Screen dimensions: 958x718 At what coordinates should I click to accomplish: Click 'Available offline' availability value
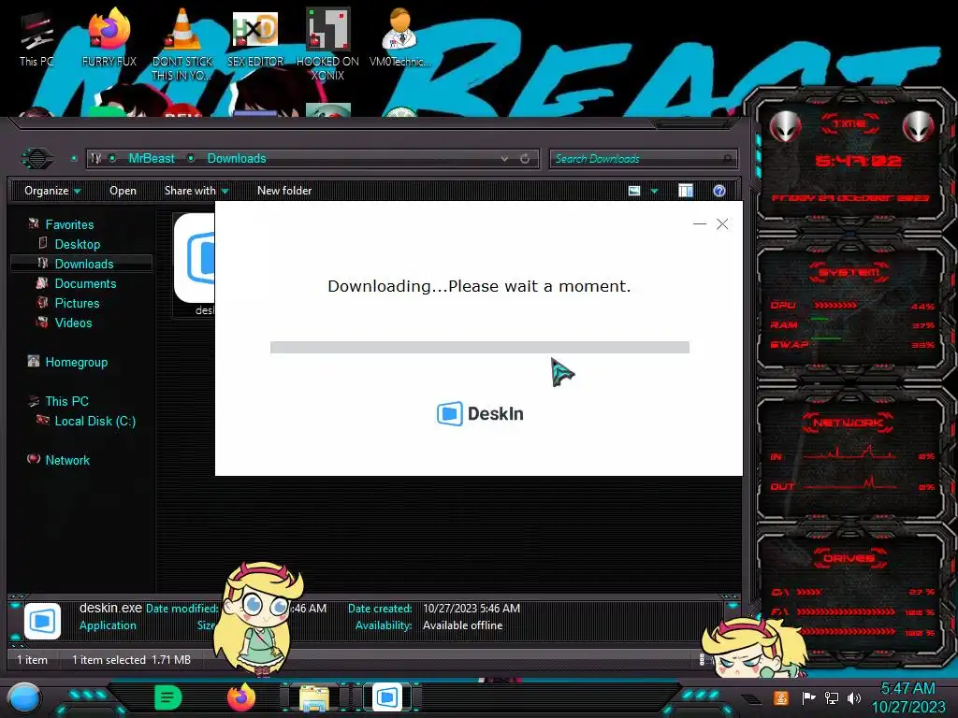[462, 625]
